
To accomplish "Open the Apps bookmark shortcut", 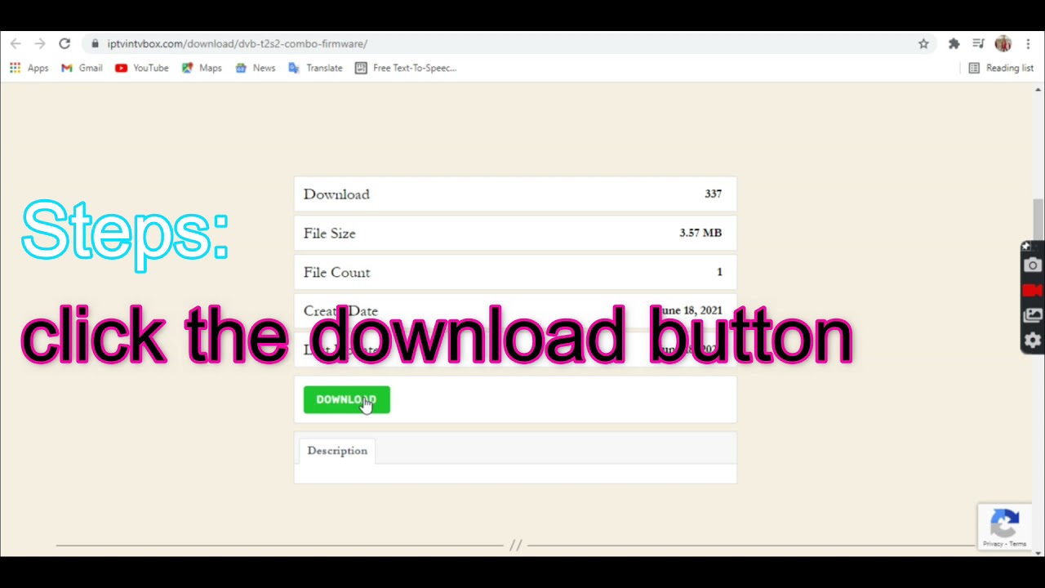I will (29, 68).
